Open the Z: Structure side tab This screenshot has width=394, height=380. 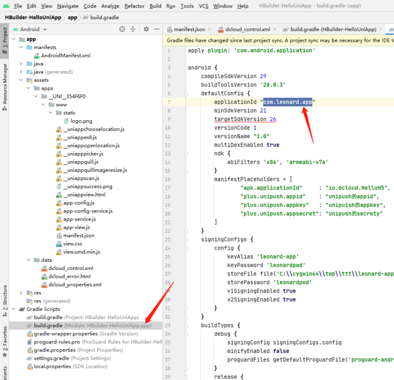tap(4, 300)
